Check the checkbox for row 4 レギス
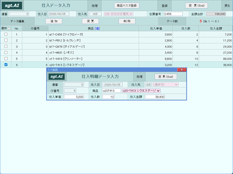The height and width of the screenshot is (174, 233). pos(6,52)
